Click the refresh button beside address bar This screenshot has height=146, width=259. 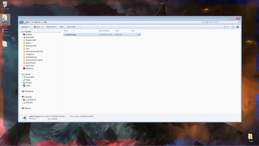(205, 22)
